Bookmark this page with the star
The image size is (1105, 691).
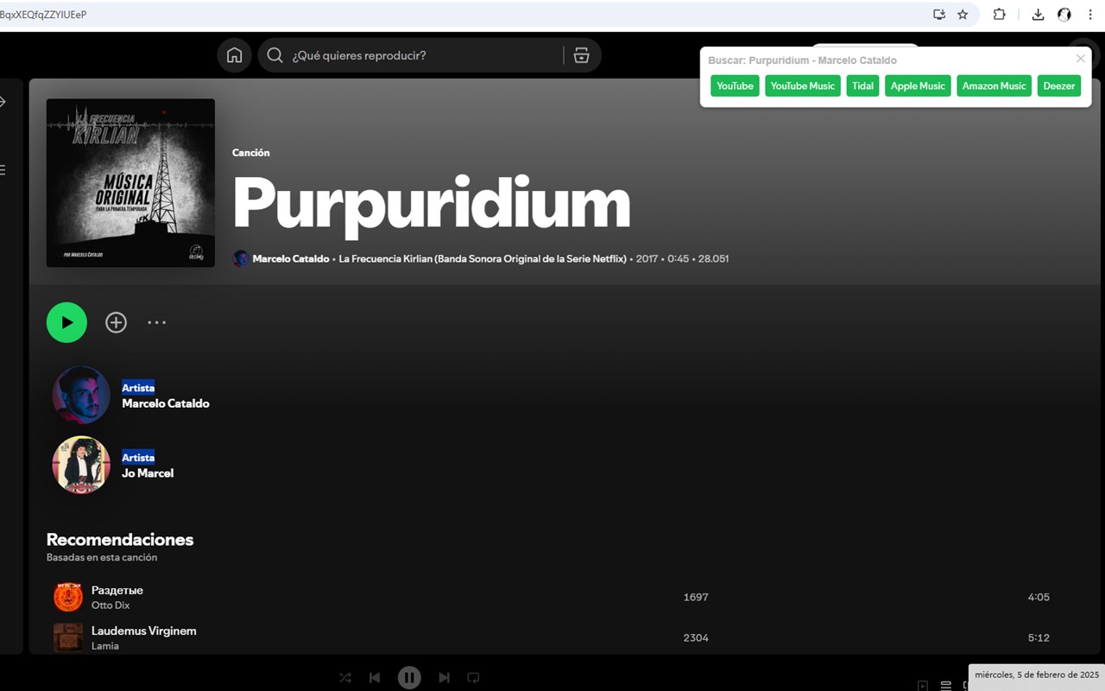coord(963,15)
